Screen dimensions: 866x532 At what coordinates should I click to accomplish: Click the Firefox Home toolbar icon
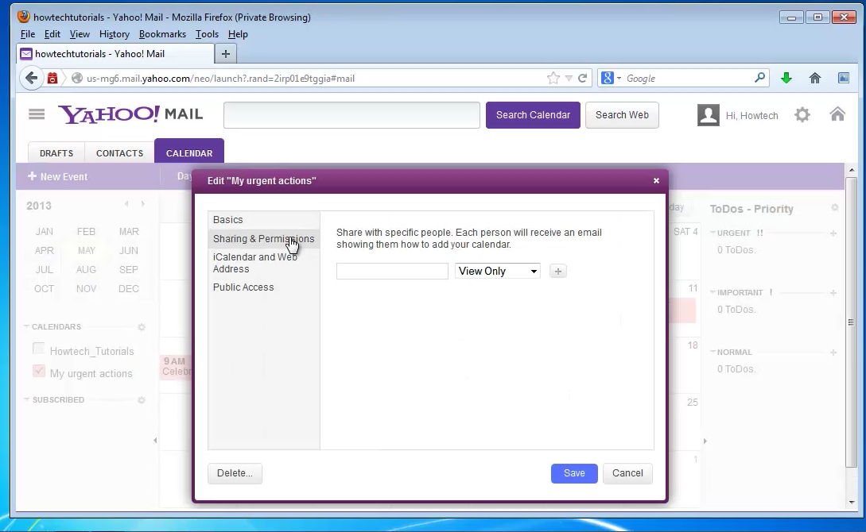[815, 79]
